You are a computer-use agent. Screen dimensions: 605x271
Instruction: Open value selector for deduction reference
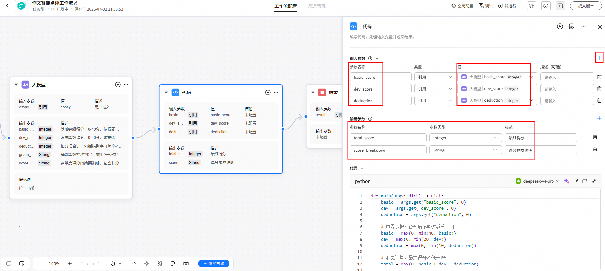[x=497, y=100]
